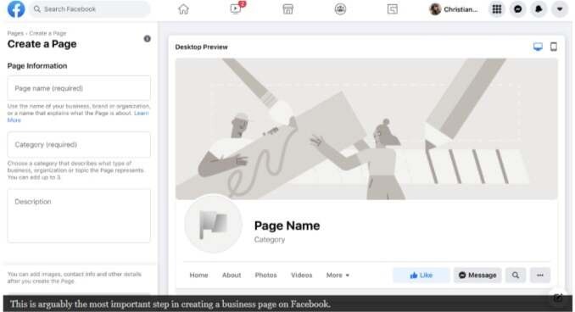Viewport: 575px width, 312px height.
Task: Open the Messenger icon in top bar
Action: point(518,9)
